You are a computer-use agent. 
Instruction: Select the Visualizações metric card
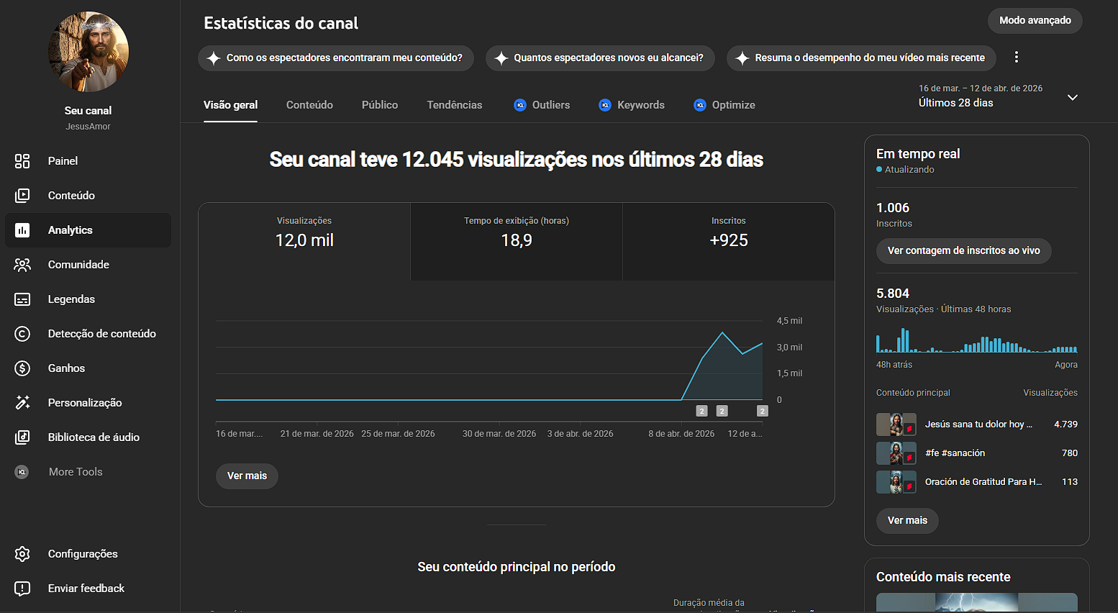304,242
